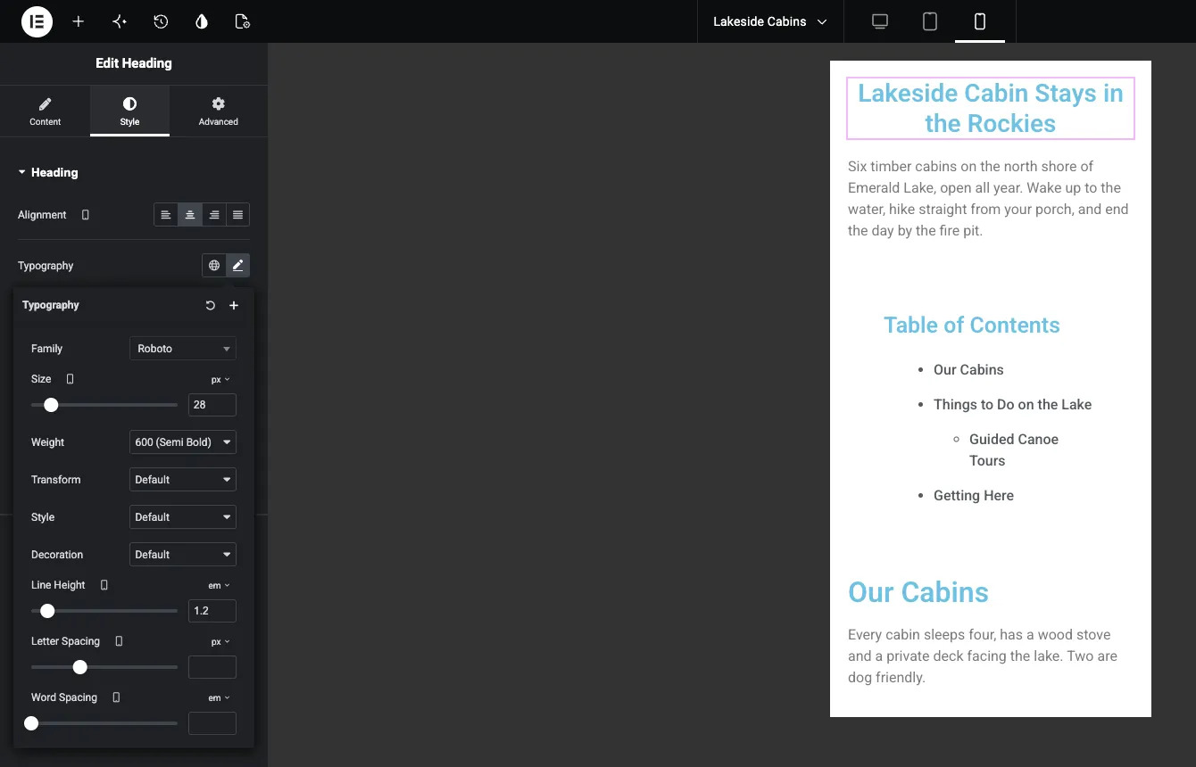Open the Lakeside Cabins page dropdown
The image size is (1196, 767).
[x=770, y=21]
